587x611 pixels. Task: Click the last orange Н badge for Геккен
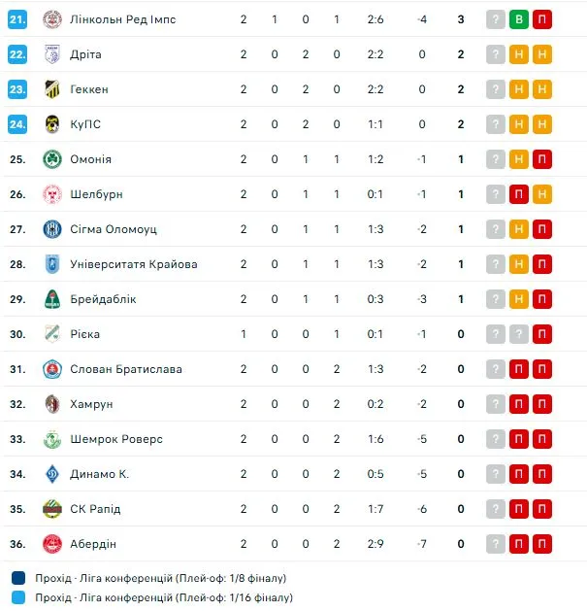(542, 89)
